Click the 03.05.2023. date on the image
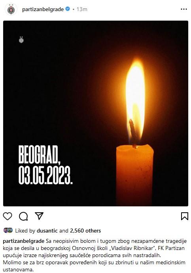 (x=45, y=175)
